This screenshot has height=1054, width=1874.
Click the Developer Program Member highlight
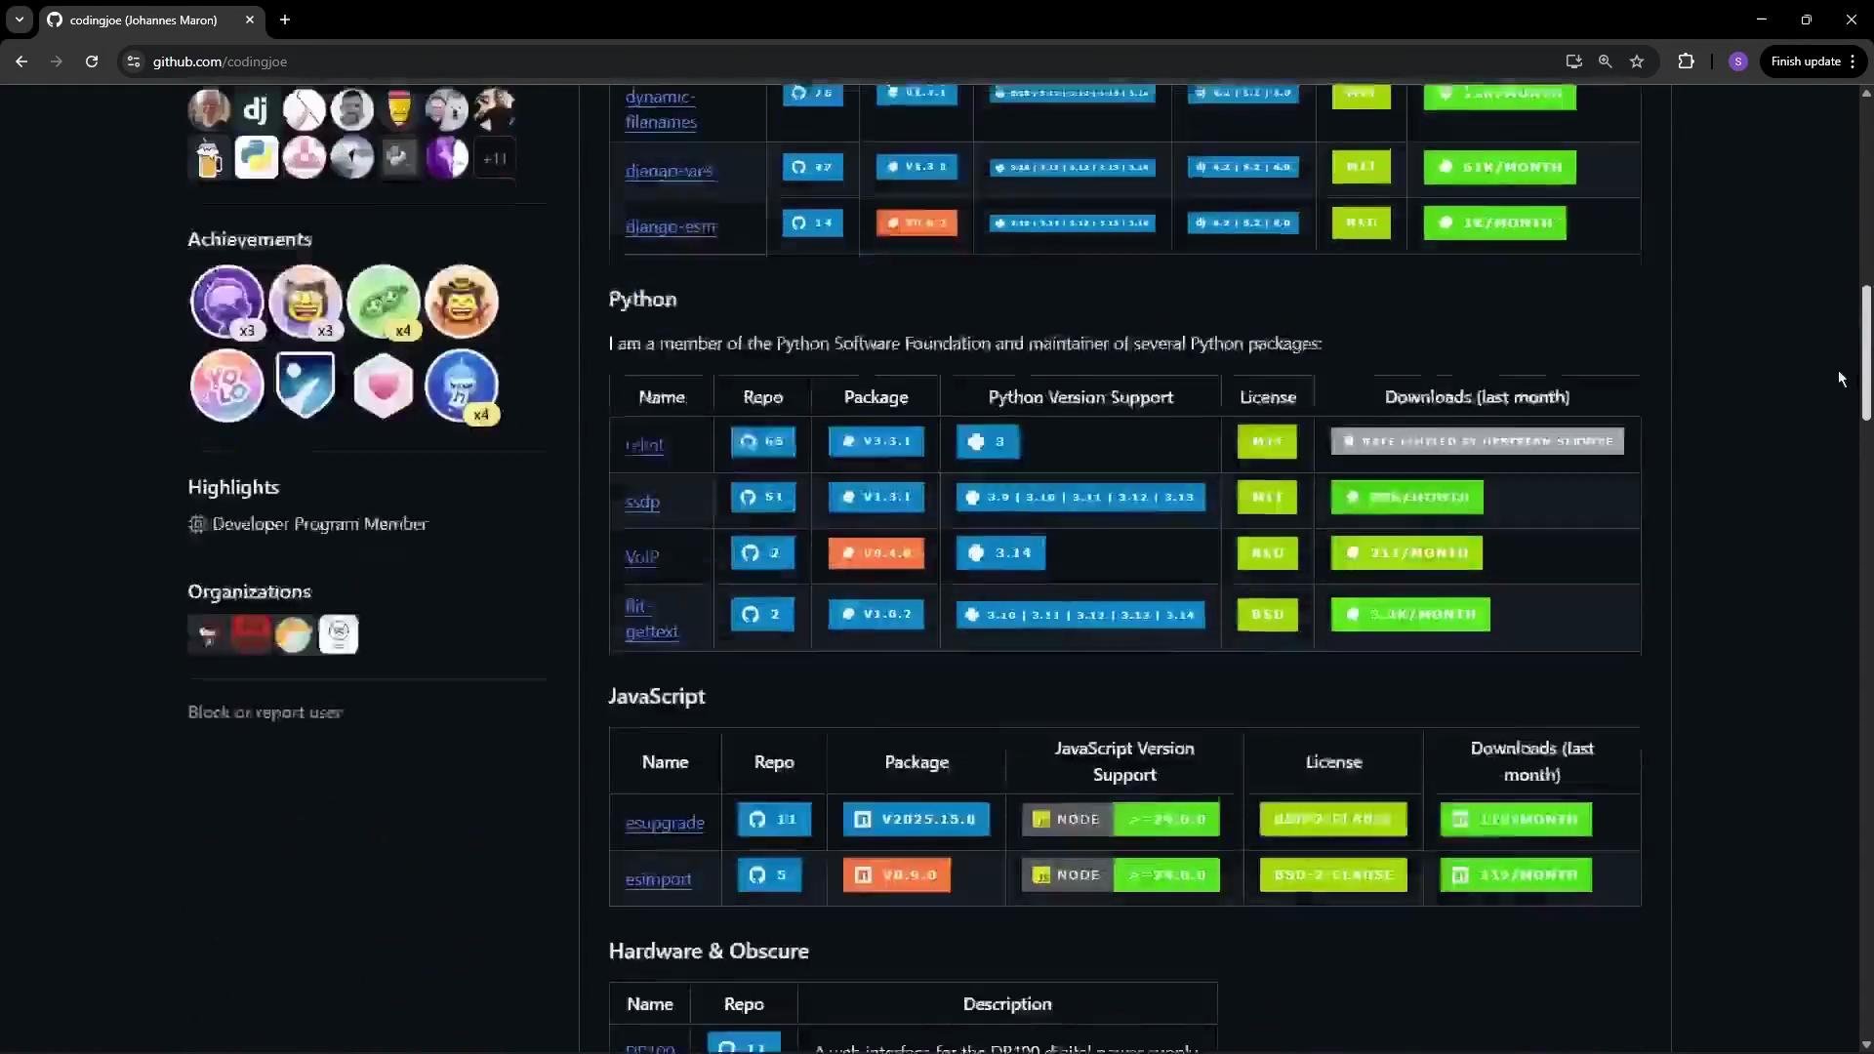point(319,524)
